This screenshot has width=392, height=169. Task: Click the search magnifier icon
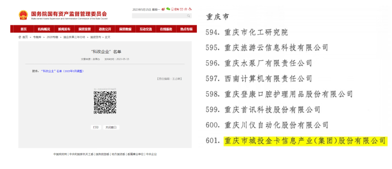(188, 16)
